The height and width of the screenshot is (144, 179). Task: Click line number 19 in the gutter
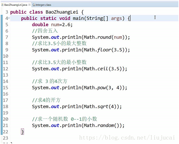(x=5, y=113)
